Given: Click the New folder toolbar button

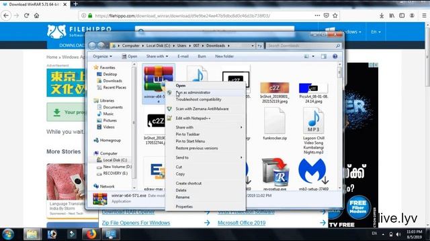Looking at the screenshot, I should pos(224,56).
